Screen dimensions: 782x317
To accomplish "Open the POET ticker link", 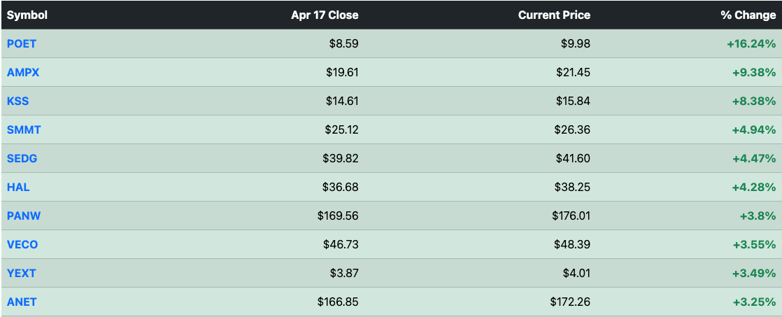I will [22, 43].
